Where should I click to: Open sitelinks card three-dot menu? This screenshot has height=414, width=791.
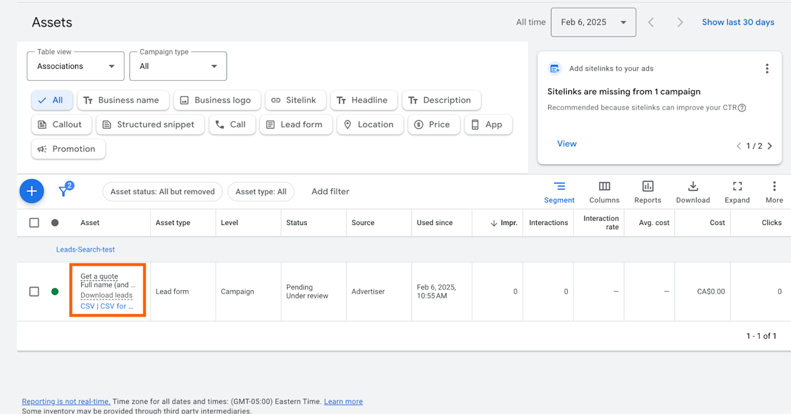coord(767,69)
